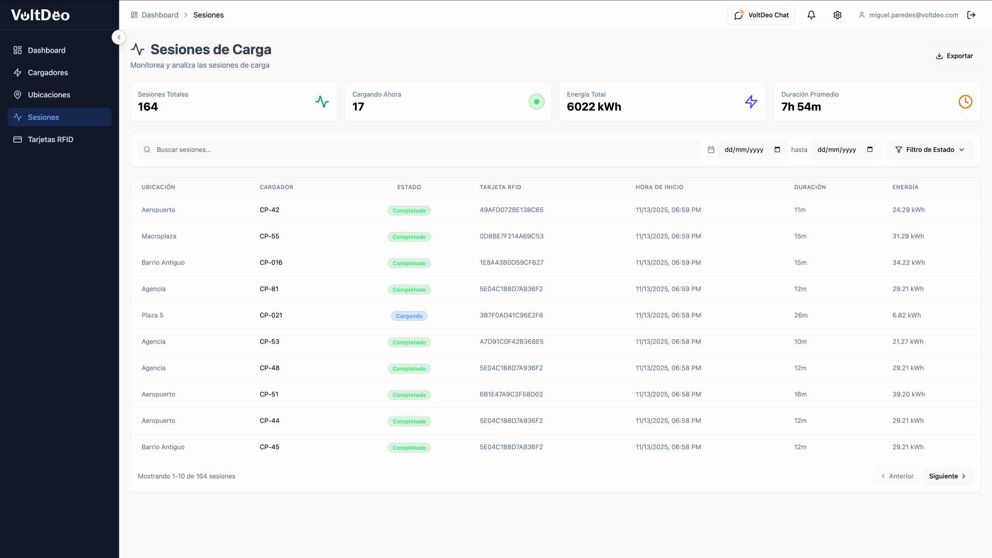Screen dimensions: 992x558
Task: Click the end date dd/mm/yyyy field
Action: [845, 150]
